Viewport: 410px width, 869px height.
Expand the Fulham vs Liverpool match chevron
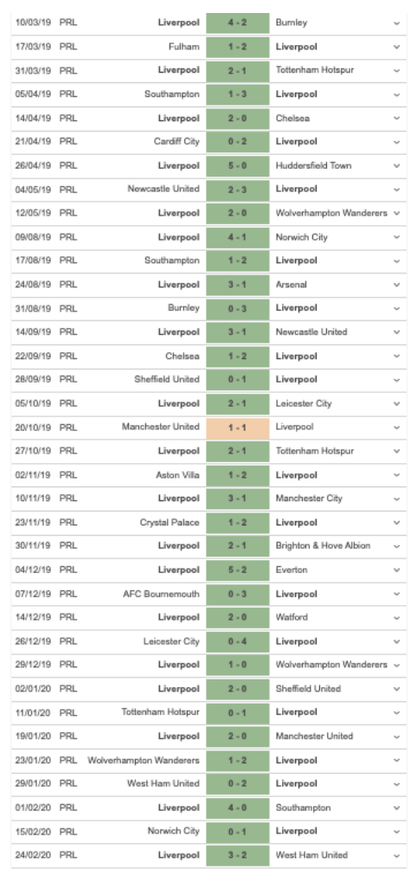point(397,47)
